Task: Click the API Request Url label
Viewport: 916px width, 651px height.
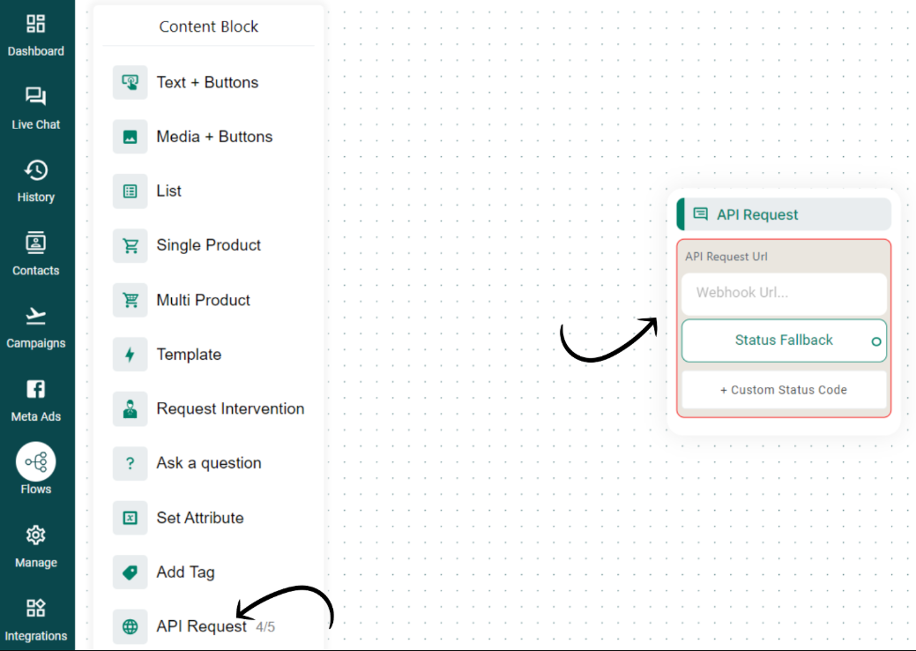Action: click(x=726, y=257)
